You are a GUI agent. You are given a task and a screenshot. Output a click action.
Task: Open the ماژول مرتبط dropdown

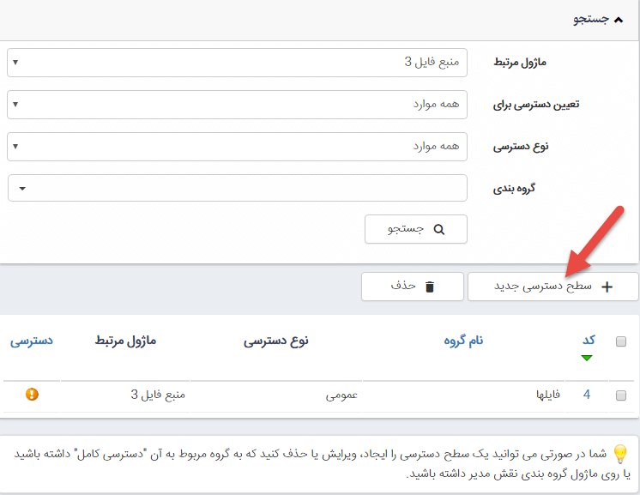pyautogui.click(x=238, y=63)
